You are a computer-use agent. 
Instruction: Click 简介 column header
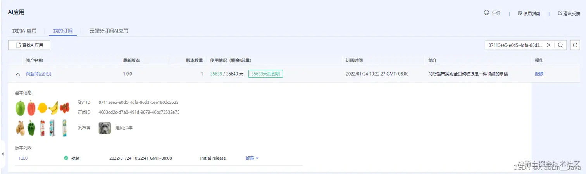point(433,60)
